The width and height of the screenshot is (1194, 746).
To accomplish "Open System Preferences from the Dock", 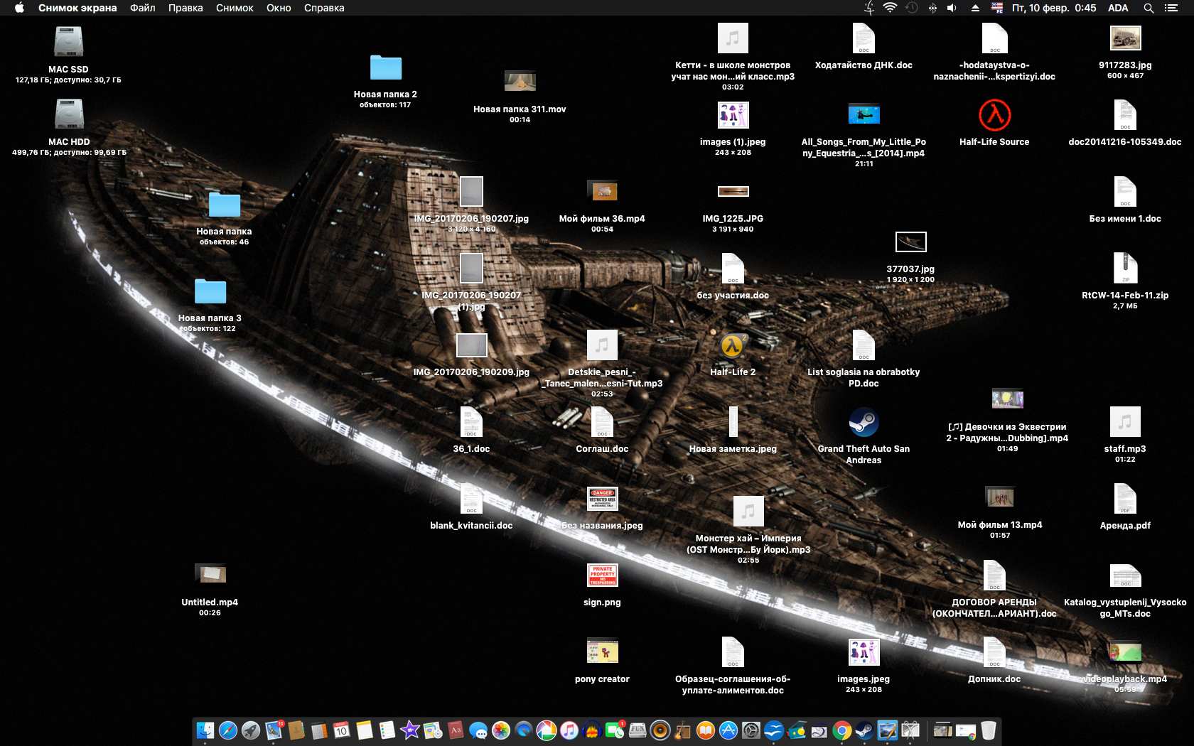I will pyautogui.click(x=751, y=730).
